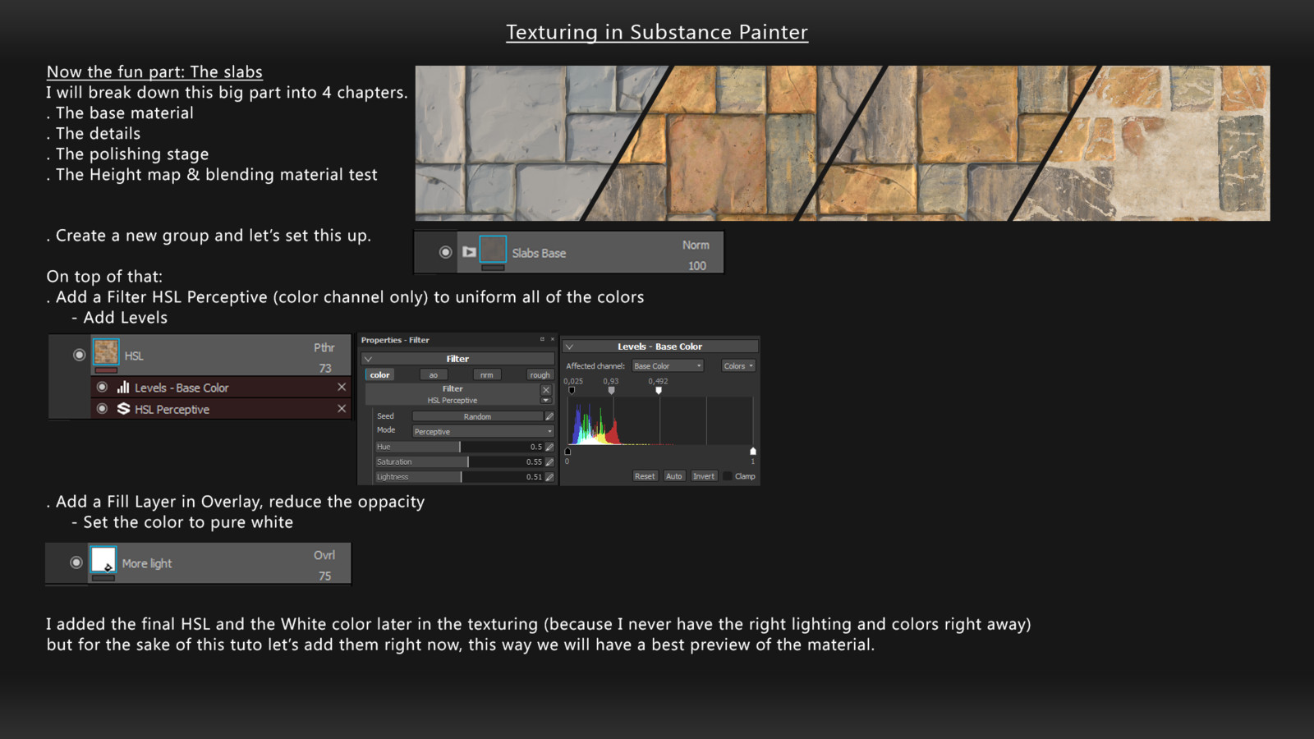Adjust the Hue slider

pos(459,447)
